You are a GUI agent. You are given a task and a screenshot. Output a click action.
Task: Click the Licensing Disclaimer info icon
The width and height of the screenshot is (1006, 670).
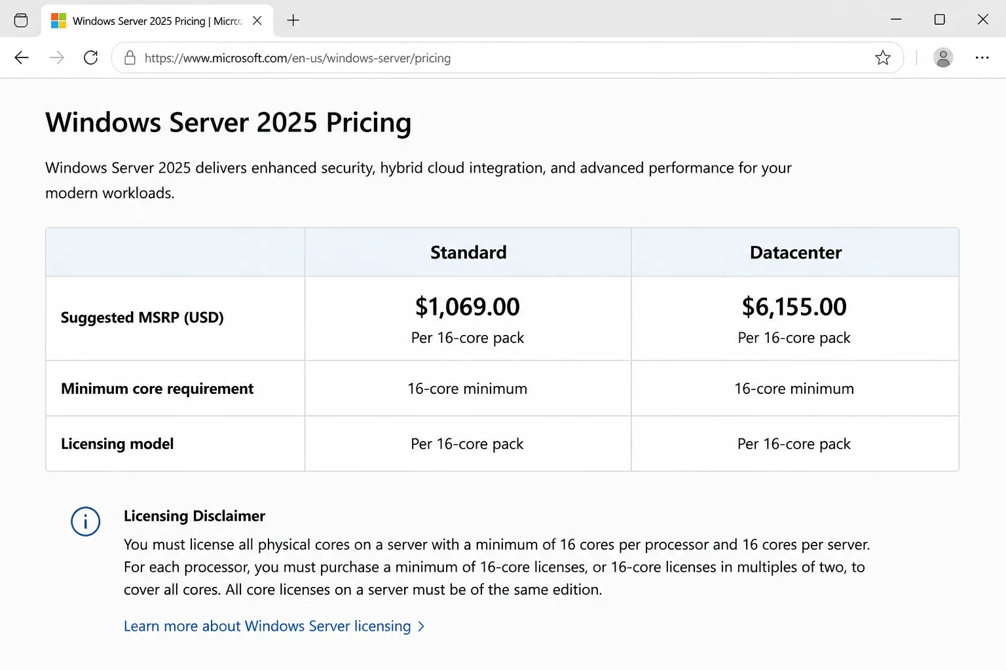(85, 521)
